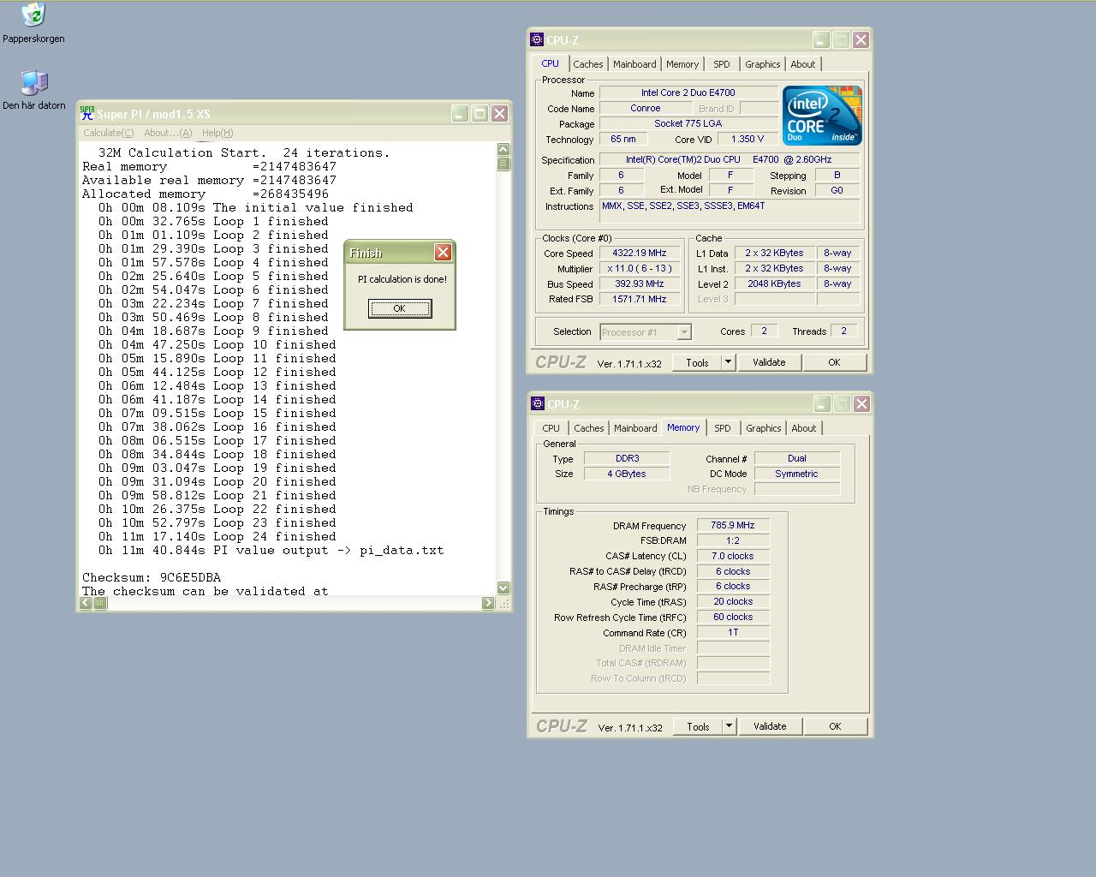Click the Multiplier x 11.0 value field

[x=640, y=269]
